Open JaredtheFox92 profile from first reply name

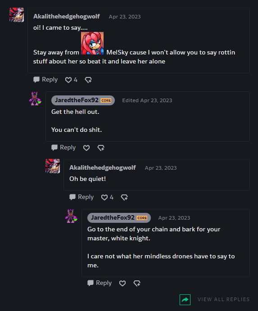[x=77, y=100]
